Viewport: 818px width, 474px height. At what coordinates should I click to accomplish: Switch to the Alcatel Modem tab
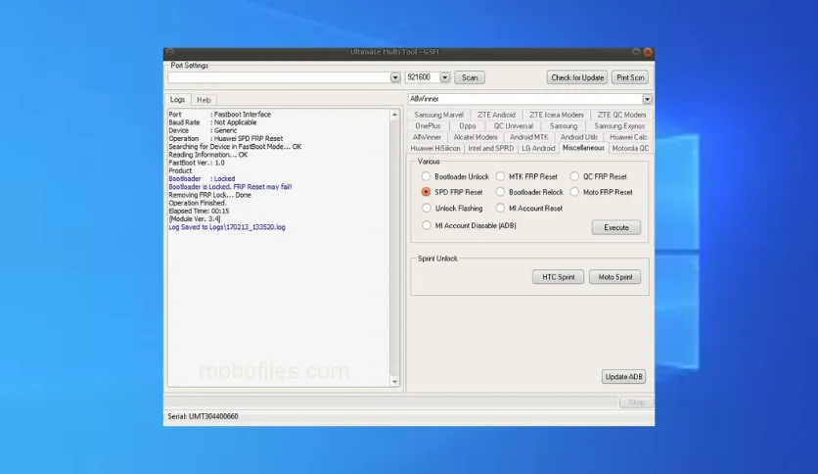click(x=476, y=137)
